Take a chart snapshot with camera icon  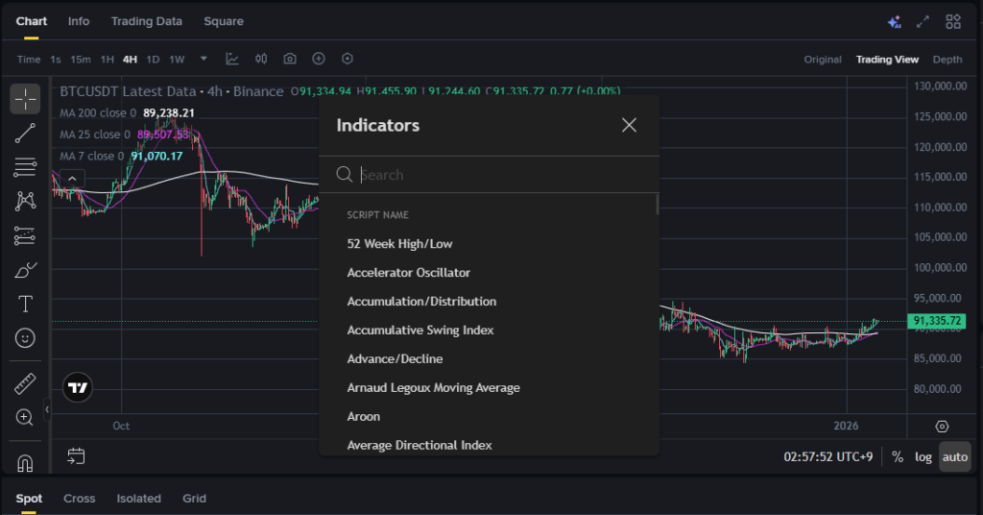(x=290, y=60)
